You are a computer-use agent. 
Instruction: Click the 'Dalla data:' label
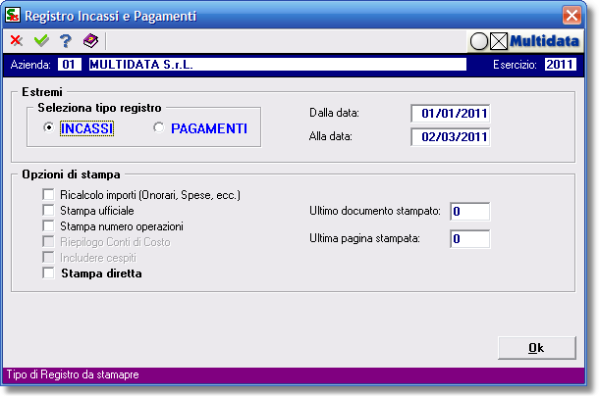(334, 113)
